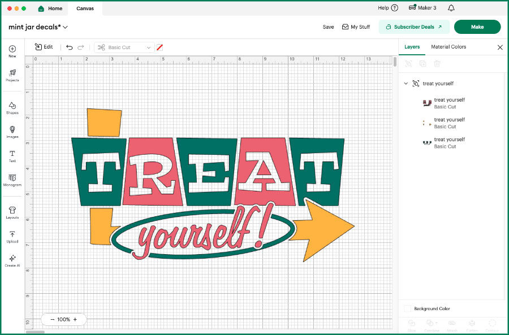Click the duplicate icon in Layers toolbar
509x335 pixels.
pyautogui.click(x=422, y=64)
